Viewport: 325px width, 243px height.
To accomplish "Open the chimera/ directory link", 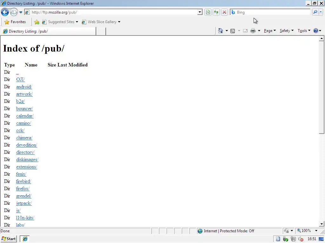I will pos(24,138).
